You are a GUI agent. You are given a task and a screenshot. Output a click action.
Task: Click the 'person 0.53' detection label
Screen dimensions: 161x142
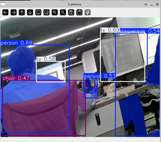point(100,76)
